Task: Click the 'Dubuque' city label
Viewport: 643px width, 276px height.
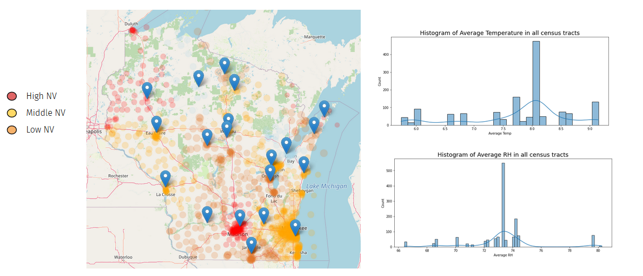Action: coord(188,257)
